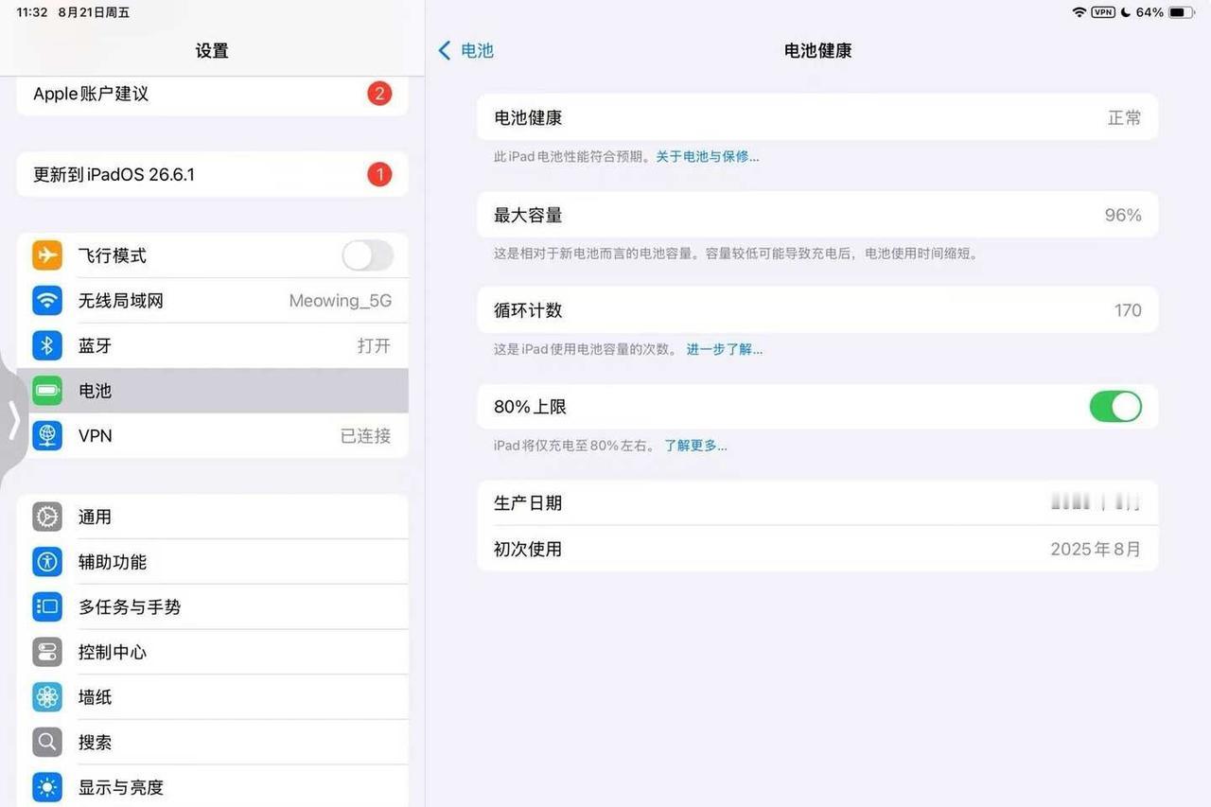Tap the red badge on iPadOS update row

coord(379,174)
